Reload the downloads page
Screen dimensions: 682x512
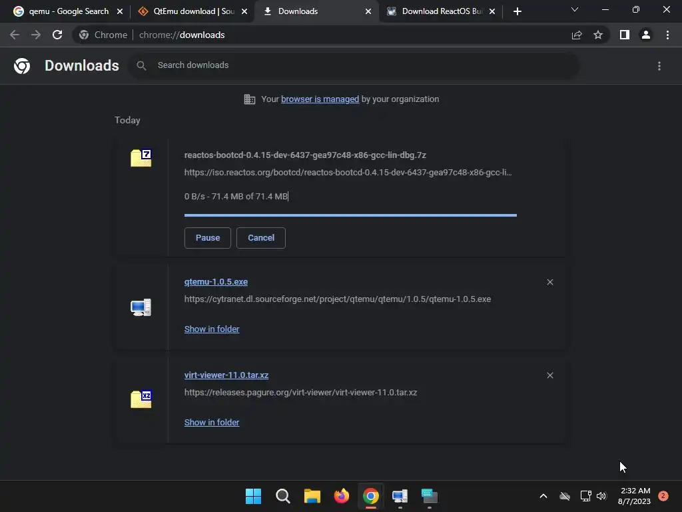57,35
